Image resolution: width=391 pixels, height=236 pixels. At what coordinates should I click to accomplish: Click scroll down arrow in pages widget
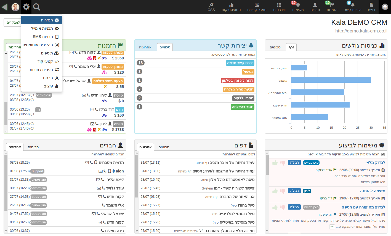[x=137, y=231]
